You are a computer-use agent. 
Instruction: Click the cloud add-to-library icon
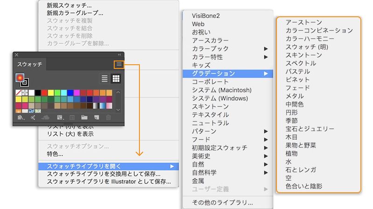45,118
